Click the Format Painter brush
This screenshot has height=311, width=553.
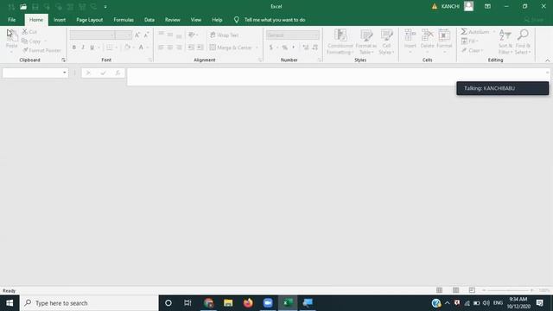point(25,50)
